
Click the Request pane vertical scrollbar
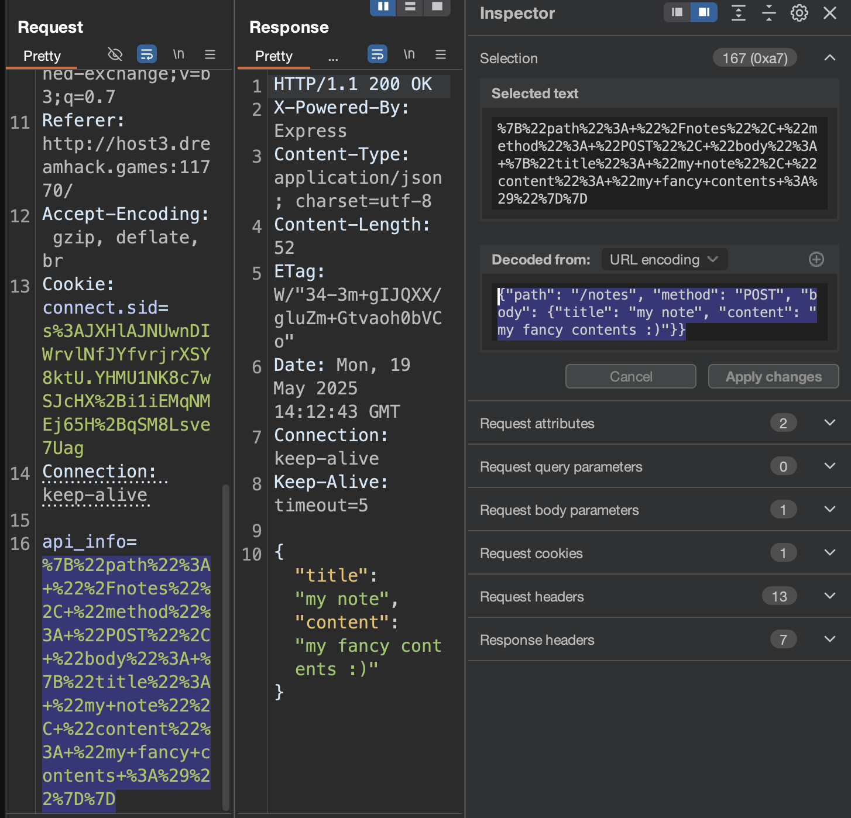[226, 647]
